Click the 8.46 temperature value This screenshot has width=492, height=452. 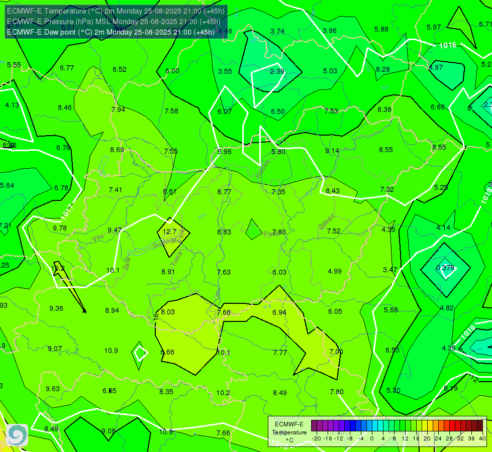pos(65,107)
